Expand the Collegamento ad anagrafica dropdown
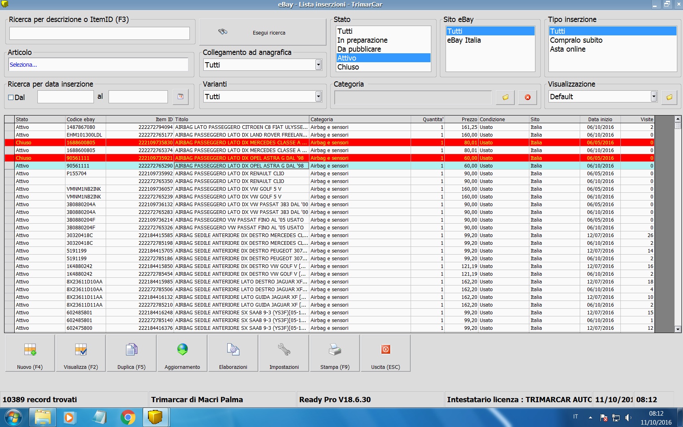Viewport: 683px width, 427px height. tap(318, 65)
